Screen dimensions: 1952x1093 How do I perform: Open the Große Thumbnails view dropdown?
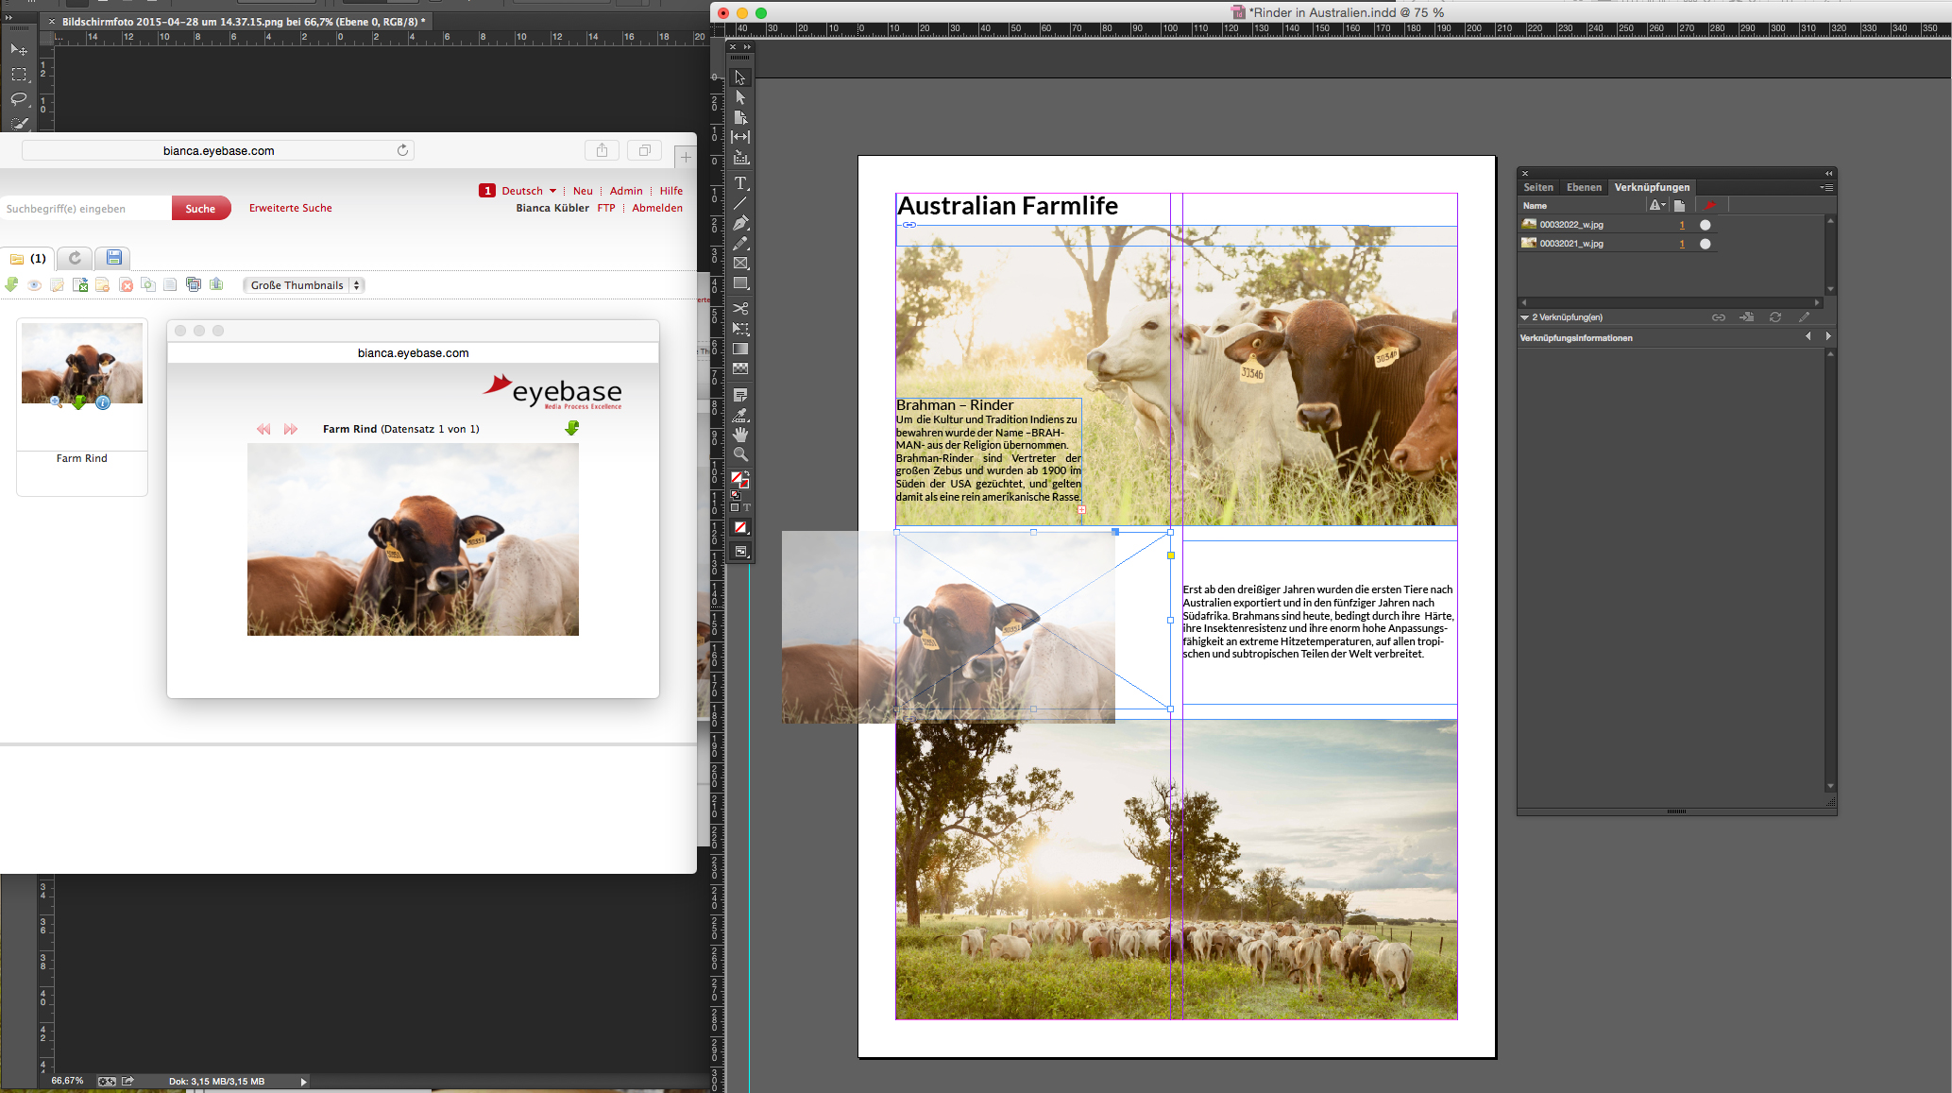[x=303, y=285]
